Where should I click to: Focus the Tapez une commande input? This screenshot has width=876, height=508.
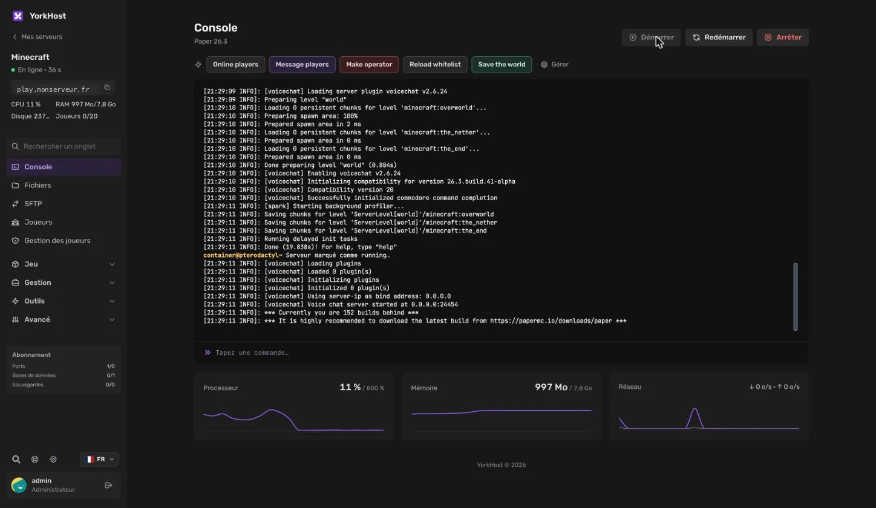(501, 353)
